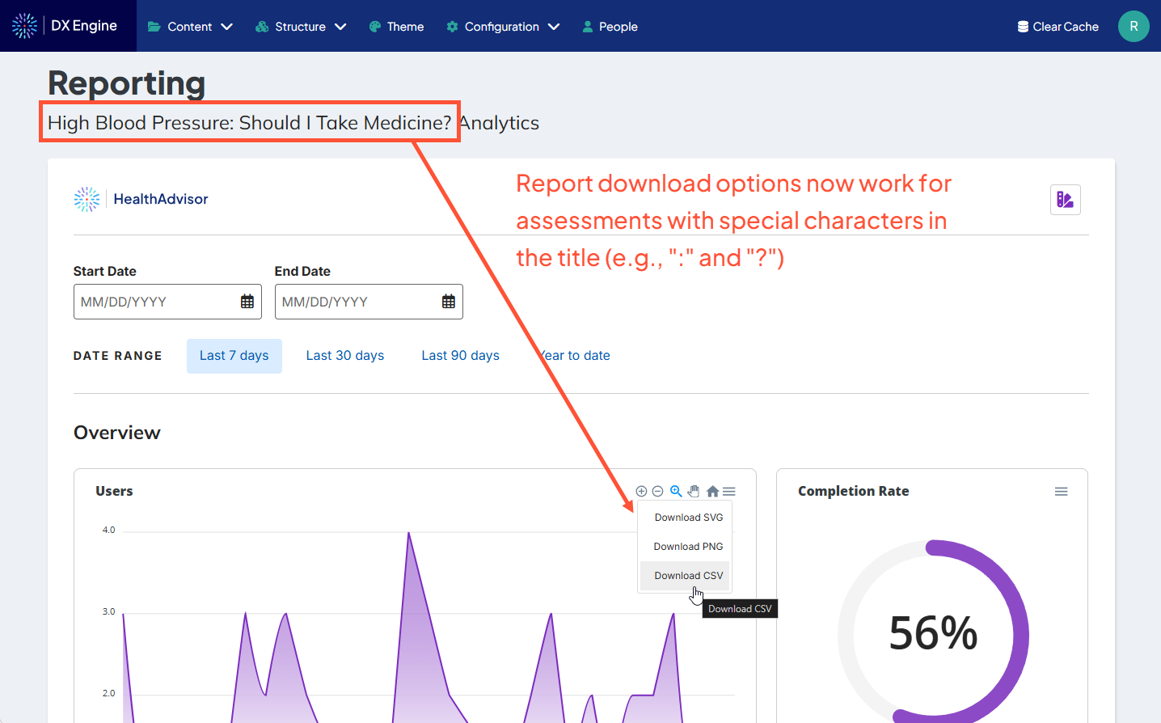Select the Year to date range
The height and width of the screenshot is (723, 1161).
(x=575, y=356)
